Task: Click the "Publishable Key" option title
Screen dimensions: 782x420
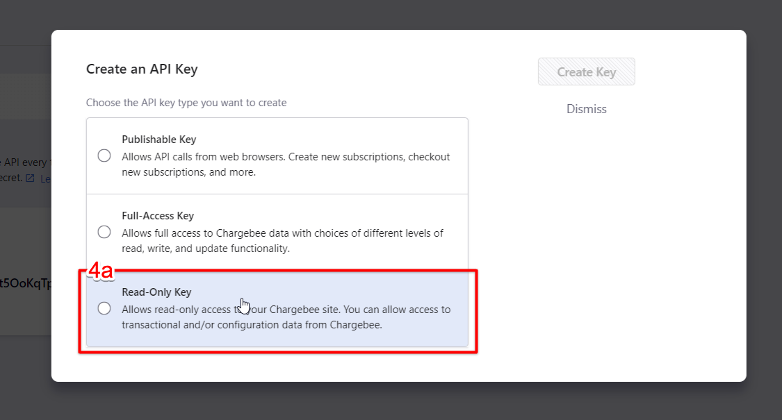Action: pos(158,140)
